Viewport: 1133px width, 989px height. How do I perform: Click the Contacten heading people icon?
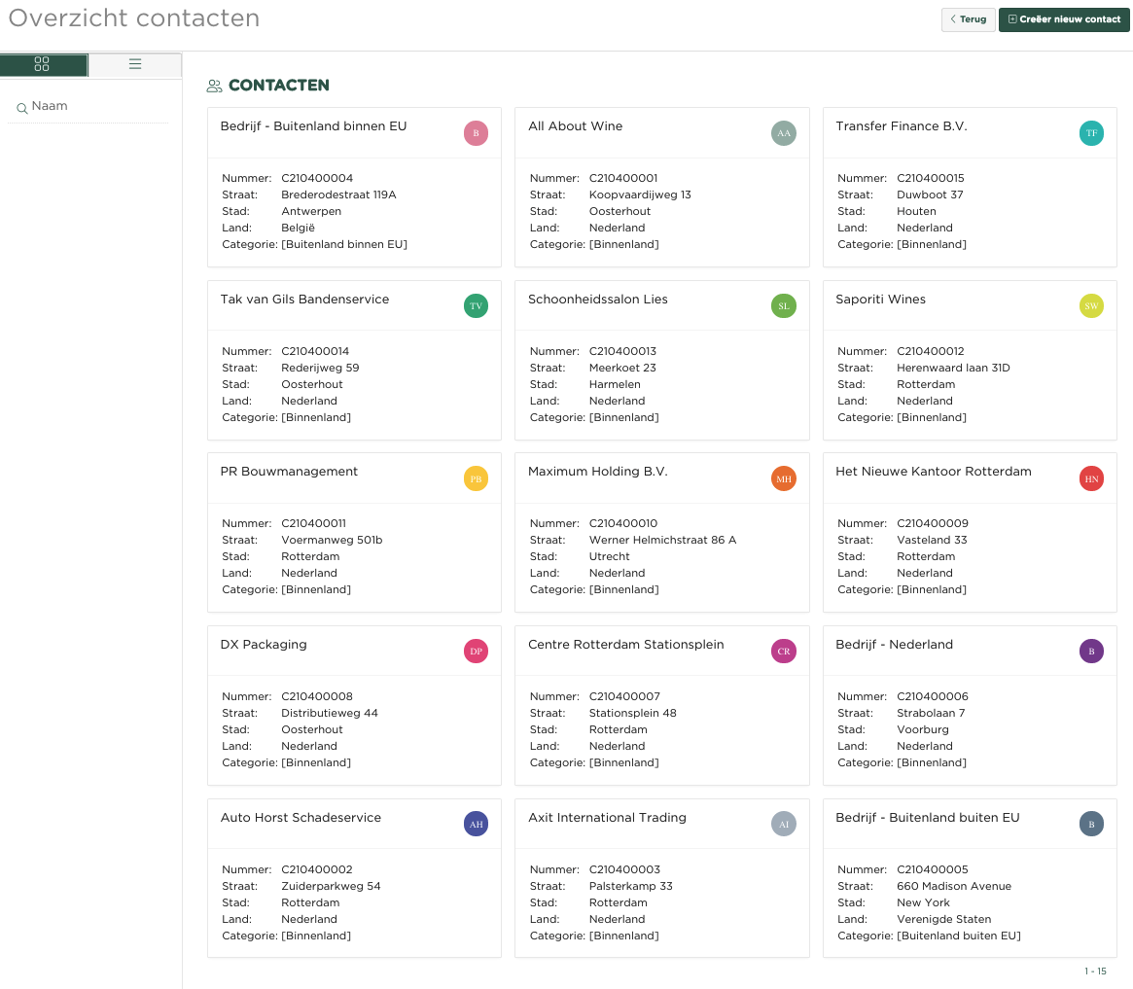tap(215, 86)
